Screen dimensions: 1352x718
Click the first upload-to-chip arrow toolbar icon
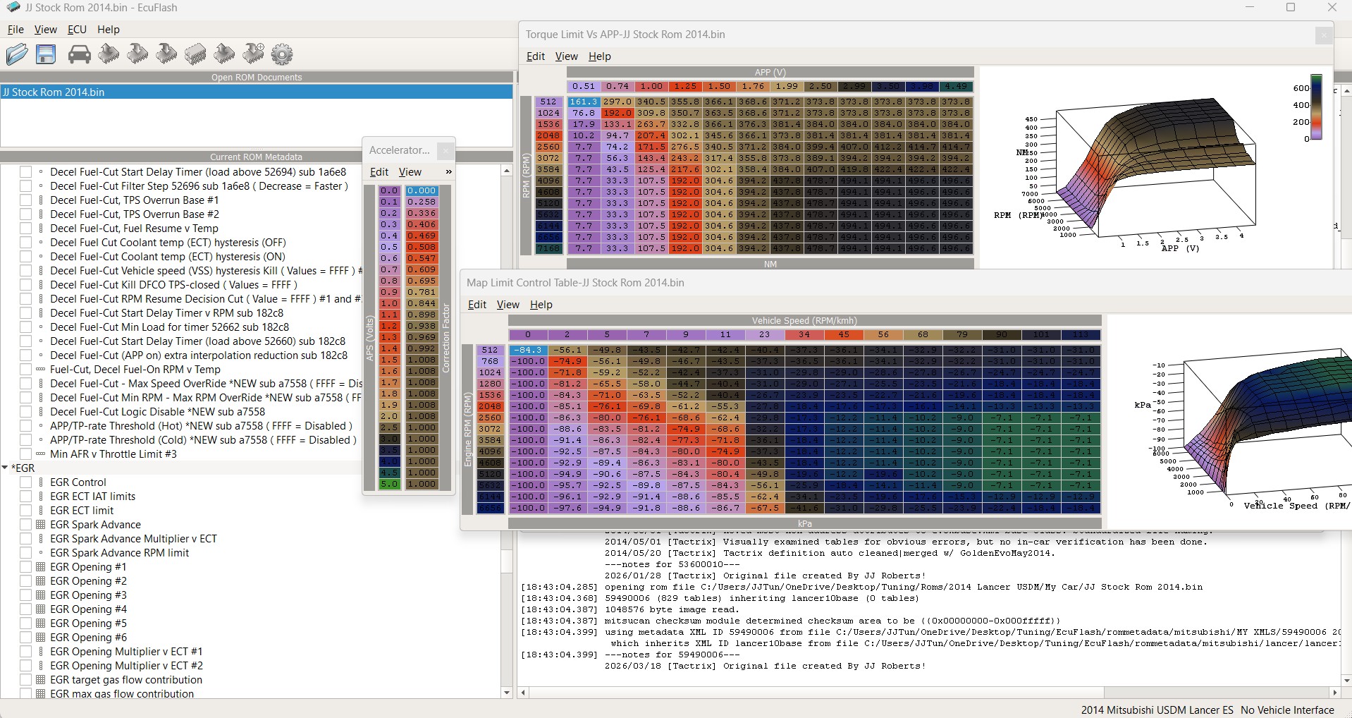coord(109,54)
